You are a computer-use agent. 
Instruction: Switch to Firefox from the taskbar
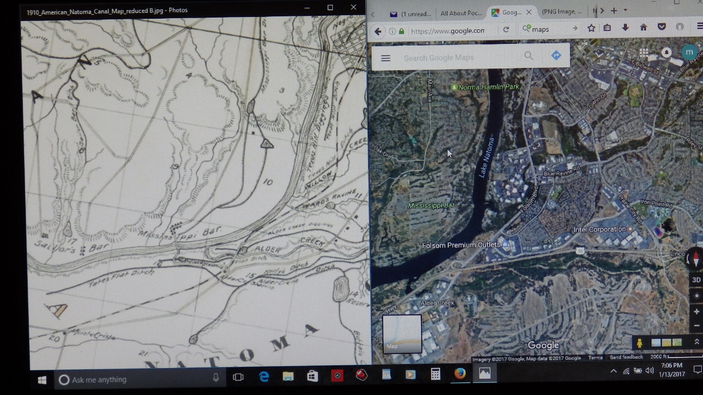pyautogui.click(x=460, y=373)
